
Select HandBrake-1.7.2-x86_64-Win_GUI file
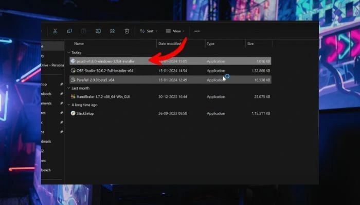(x=170, y=96)
